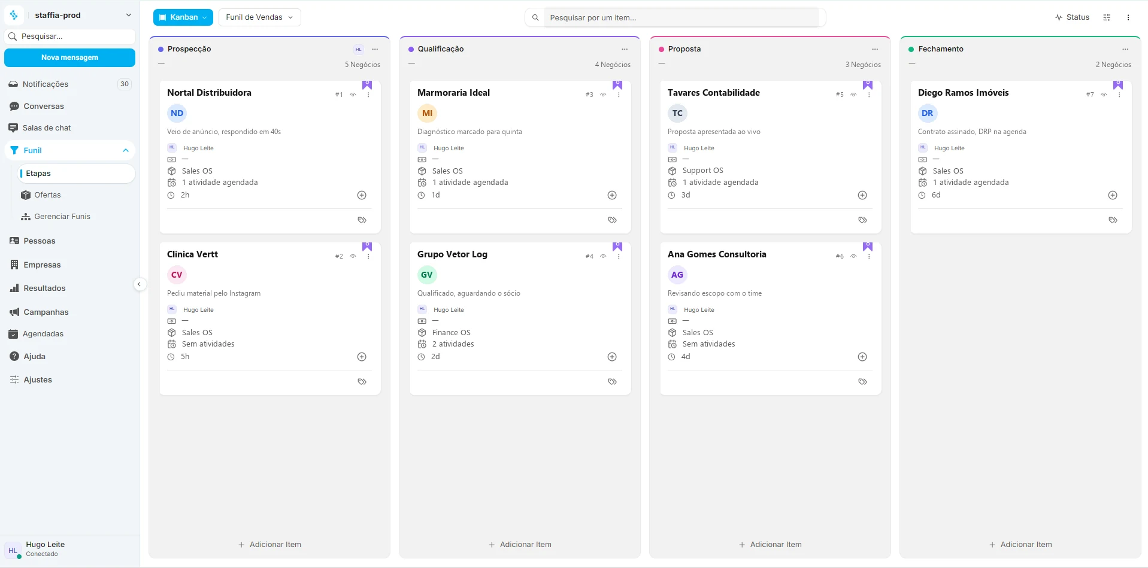Open Campanhas from the sidebar
Screen dimensions: 1148x568
[x=69, y=312]
